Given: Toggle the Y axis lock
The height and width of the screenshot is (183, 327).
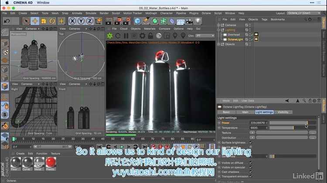Looking at the screenshot, I should (81, 21).
